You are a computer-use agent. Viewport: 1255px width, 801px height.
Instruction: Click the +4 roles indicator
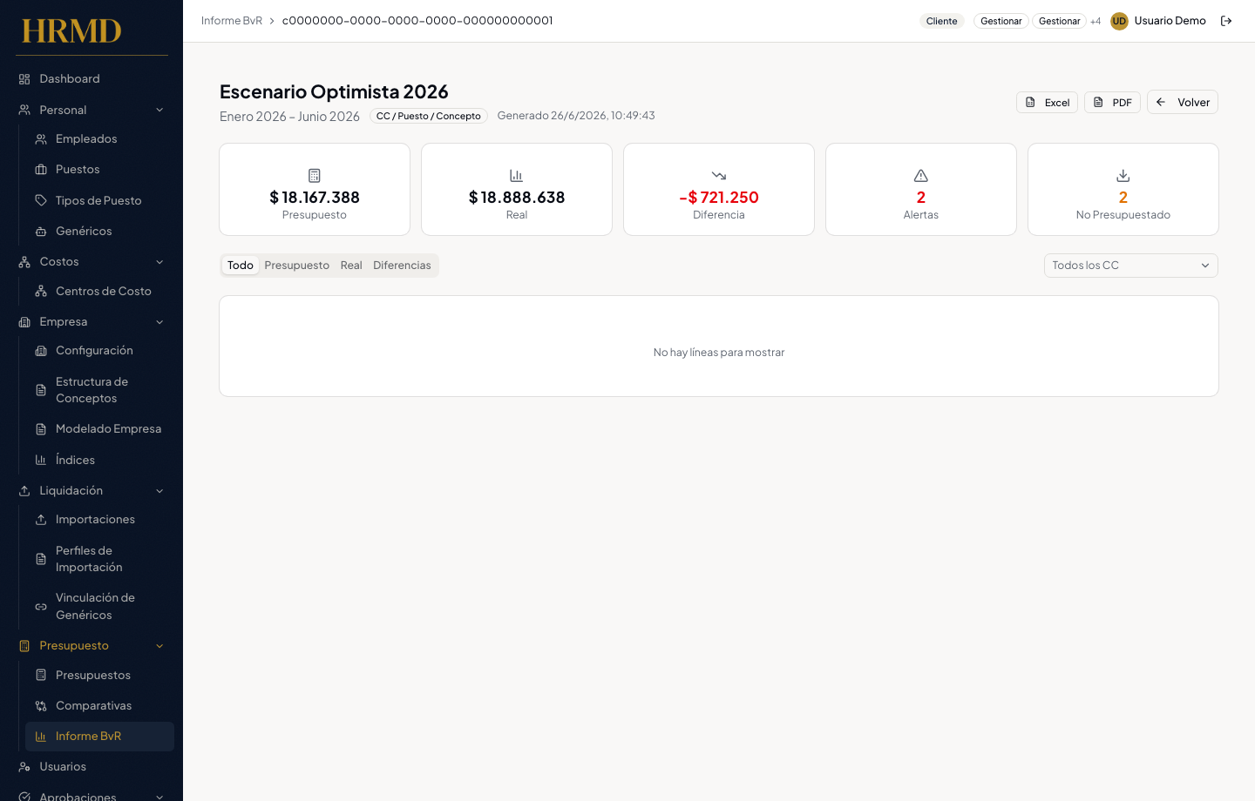coord(1096,21)
